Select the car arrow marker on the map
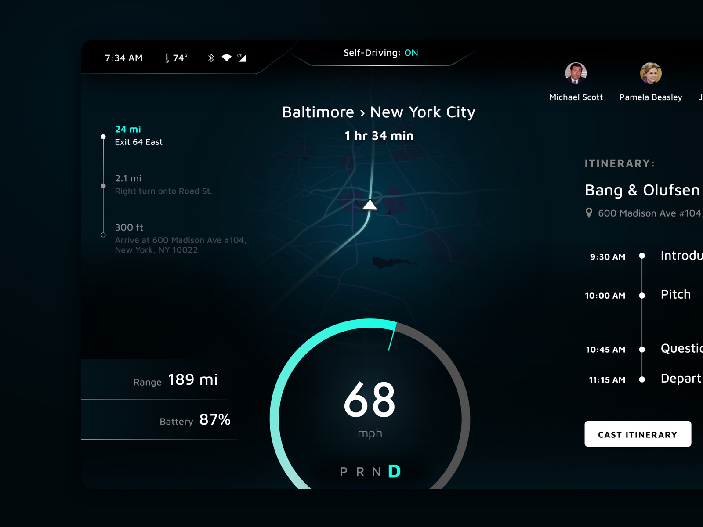Image resolution: width=703 pixels, height=527 pixels. pos(370,204)
